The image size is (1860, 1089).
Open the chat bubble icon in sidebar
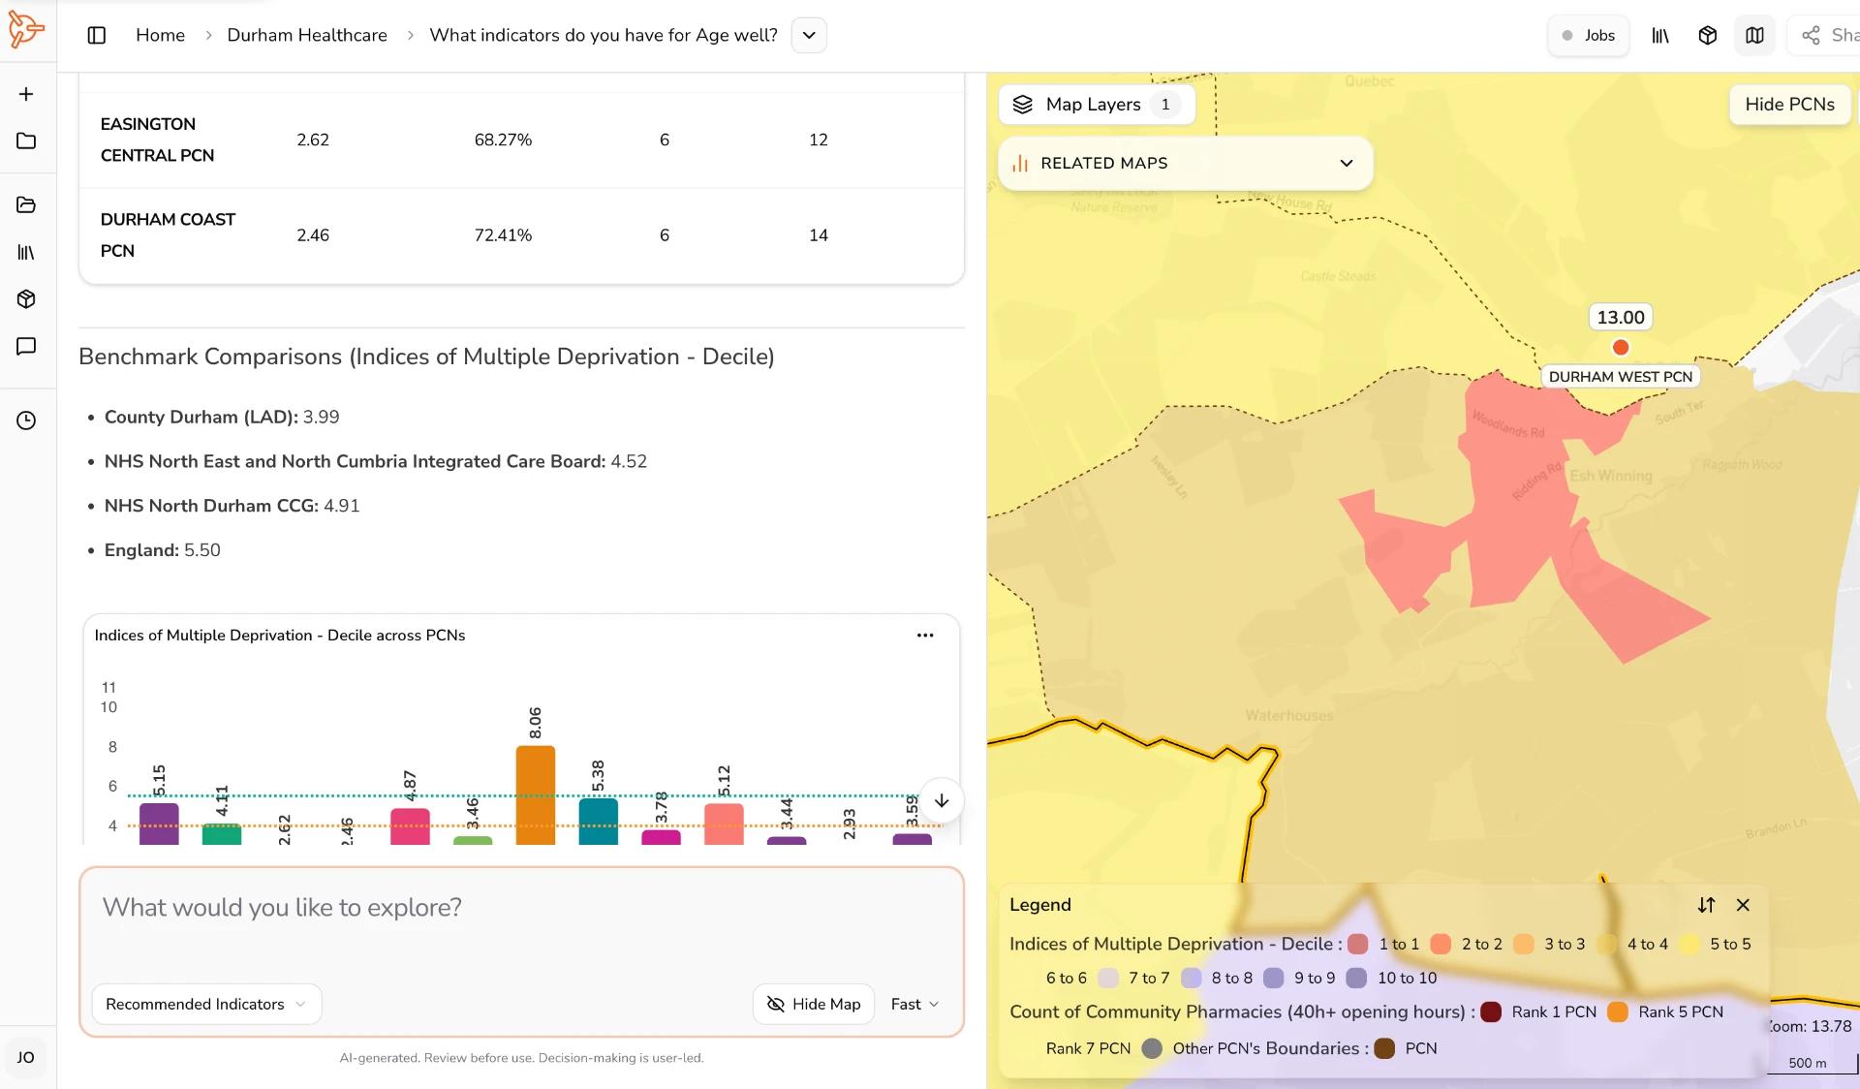pyautogui.click(x=26, y=347)
